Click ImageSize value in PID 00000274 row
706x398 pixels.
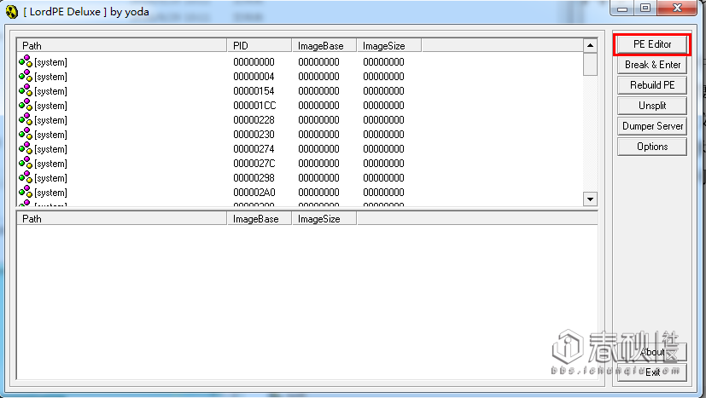(x=383, y=149)
